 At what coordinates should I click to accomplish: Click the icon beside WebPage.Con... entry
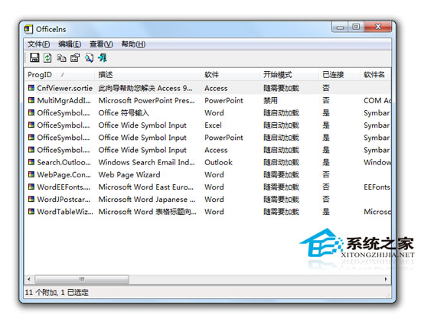[x=31, y=174]
